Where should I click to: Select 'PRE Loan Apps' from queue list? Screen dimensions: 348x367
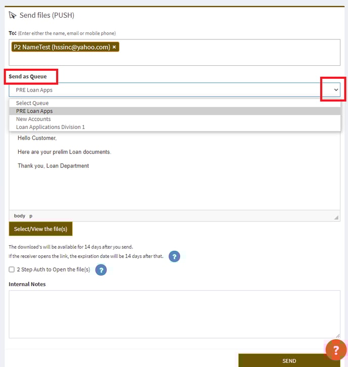click(x=34, y=111)
